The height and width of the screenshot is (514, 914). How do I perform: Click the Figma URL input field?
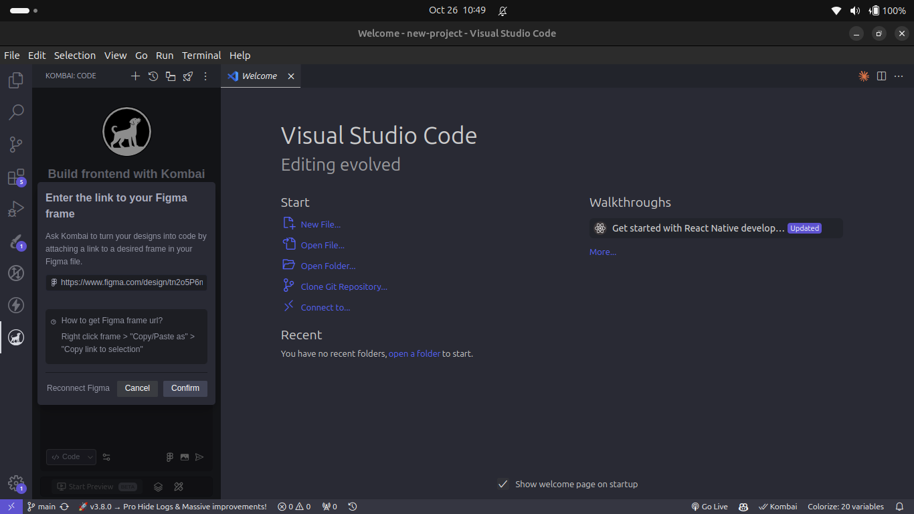(x=126, y=282)
